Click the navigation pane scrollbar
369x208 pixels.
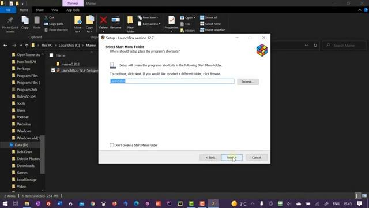[42, 154]
